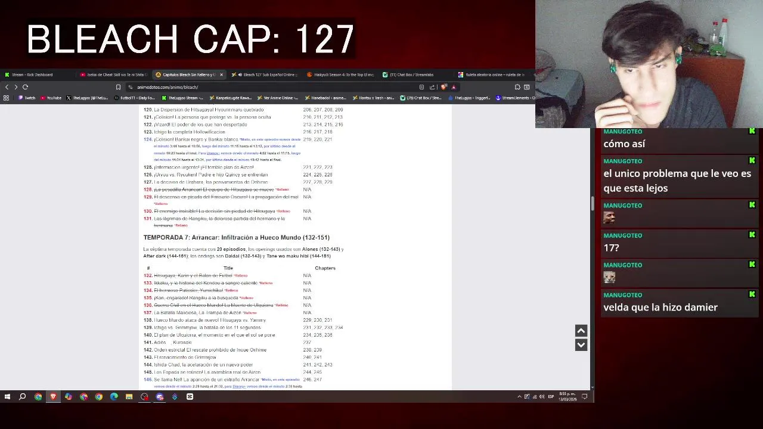Open the Kanpekisugite Kawa bookmark
This screenshot has width=763, height=429.
pyautogui.click(x=230, y=98)
